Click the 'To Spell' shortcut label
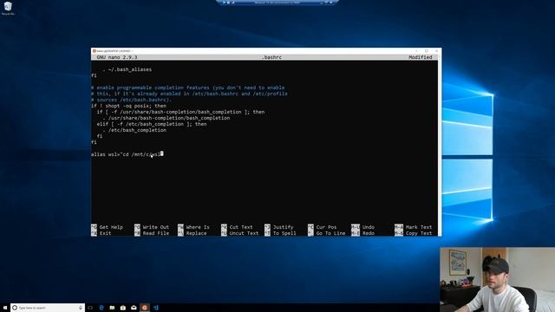The width and height of the screenshot is (555, 312). pos(284,233)
